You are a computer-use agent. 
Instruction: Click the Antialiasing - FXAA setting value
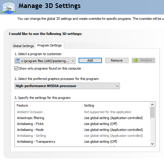click(x=100, y=124)
